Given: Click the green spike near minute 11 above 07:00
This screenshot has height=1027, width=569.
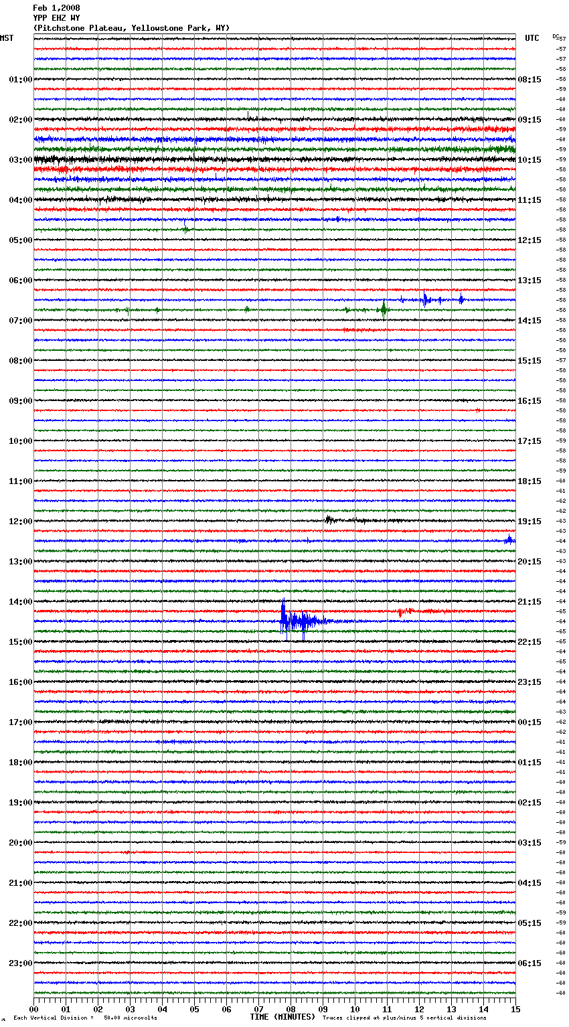Looking at the screenshot, I should coord(383,309).
